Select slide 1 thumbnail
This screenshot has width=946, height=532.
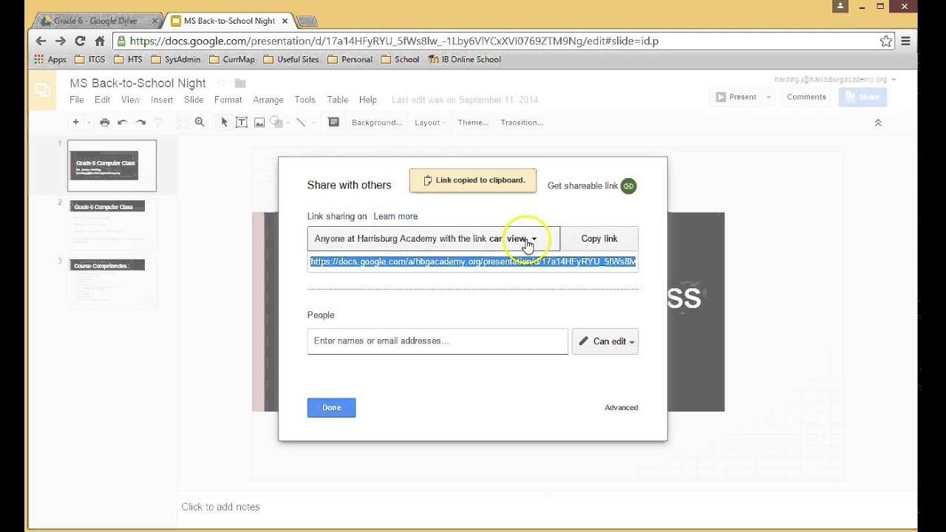click(112, 166)
